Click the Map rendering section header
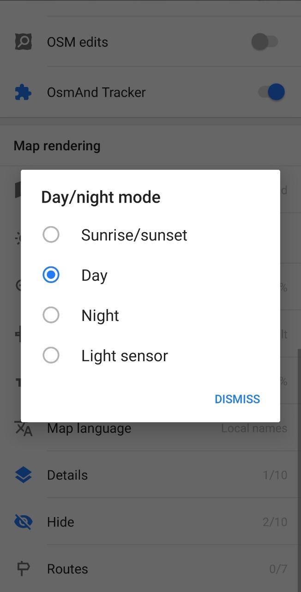Image resolution: width=301 pixels, height=592 pixels. (x=57, y=146)
